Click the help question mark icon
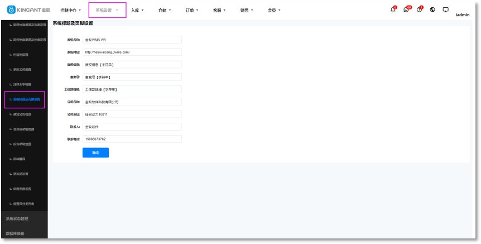 tap(419, 10)
